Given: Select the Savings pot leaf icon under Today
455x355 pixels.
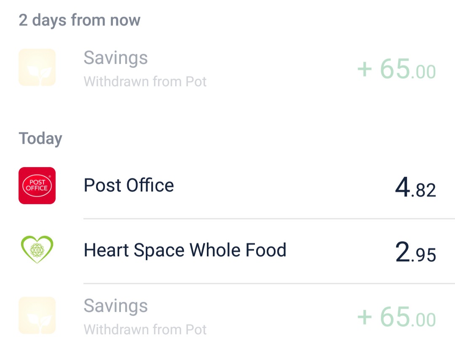Looking at the screenshot, I should [x=37, y=315].
